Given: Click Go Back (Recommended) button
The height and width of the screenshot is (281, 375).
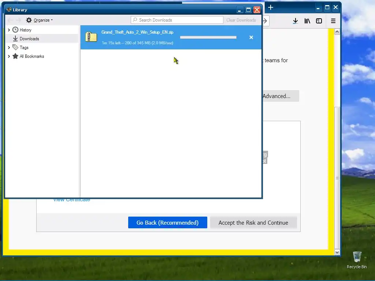Looking at the screenshot, I should tap(167, 222).
